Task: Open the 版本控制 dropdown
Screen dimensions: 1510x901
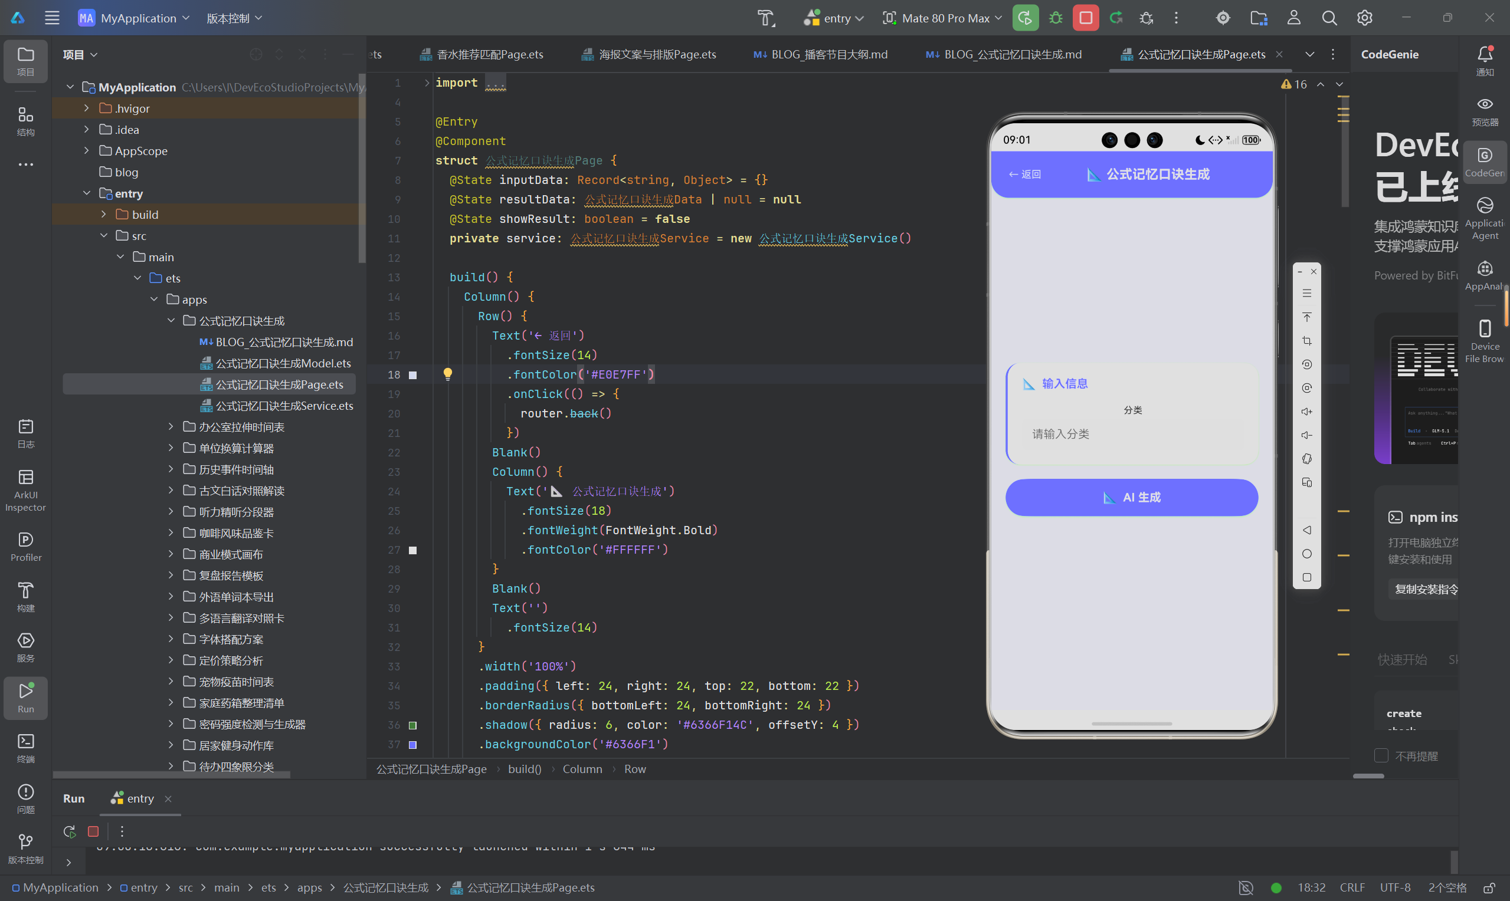Action: tap(234, 18)
